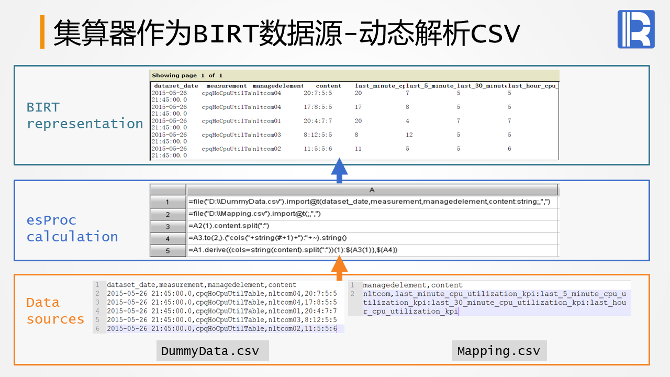Select content cell 20:4:7:7 in BIRT table
The height and width of the screenshot is (377, 670).
pyautogui.click(x=318, y=121)
